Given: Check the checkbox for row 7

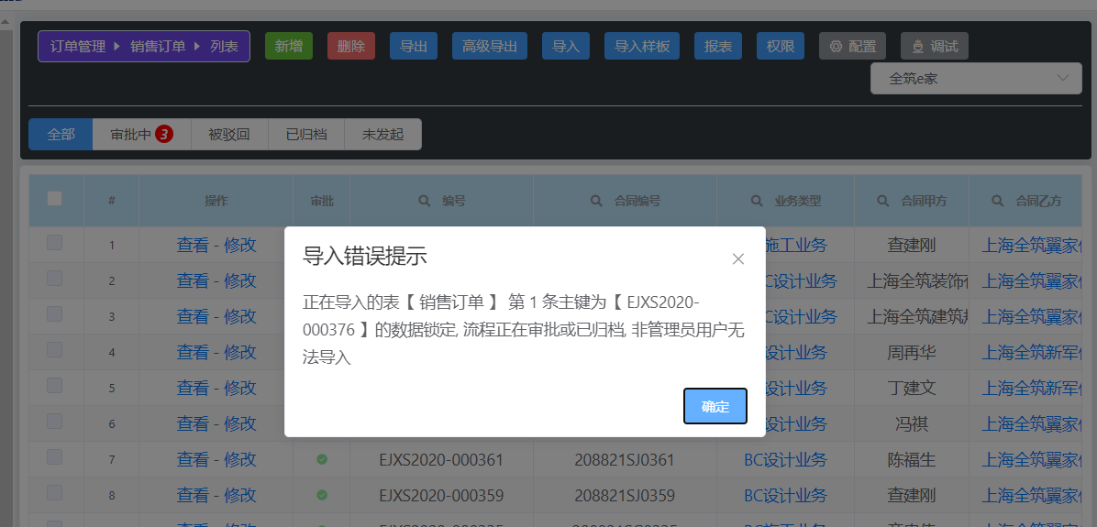Looking at the screenshot, I should point(55,457).
